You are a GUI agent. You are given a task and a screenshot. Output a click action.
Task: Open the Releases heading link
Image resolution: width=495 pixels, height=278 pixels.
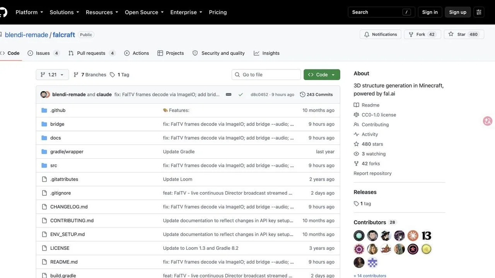[365, 192]
